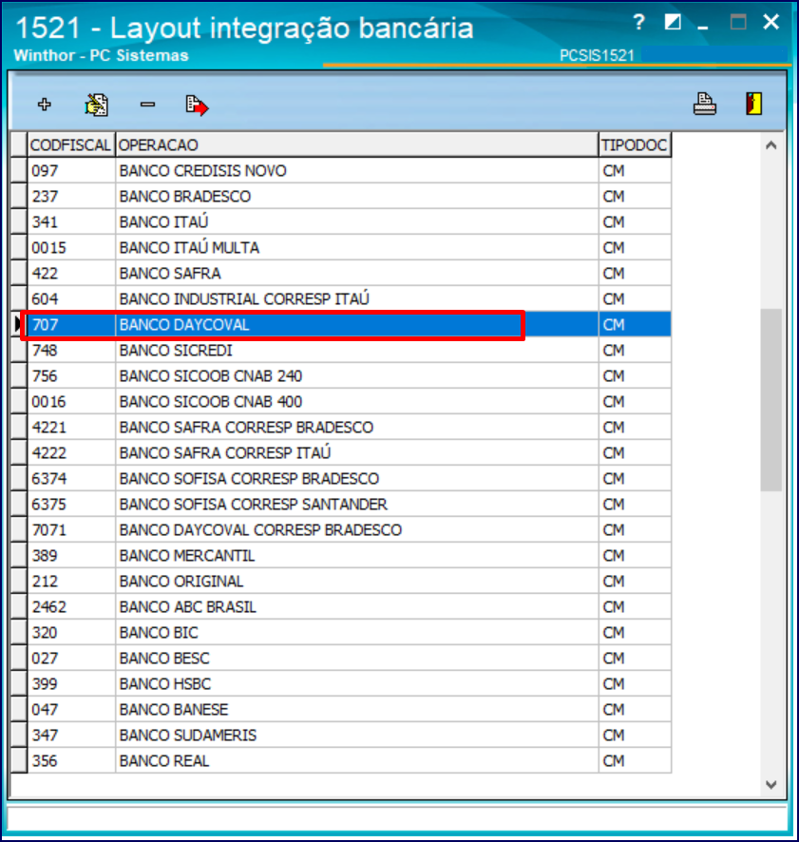Click the exit door icon

tap(754, 104)
